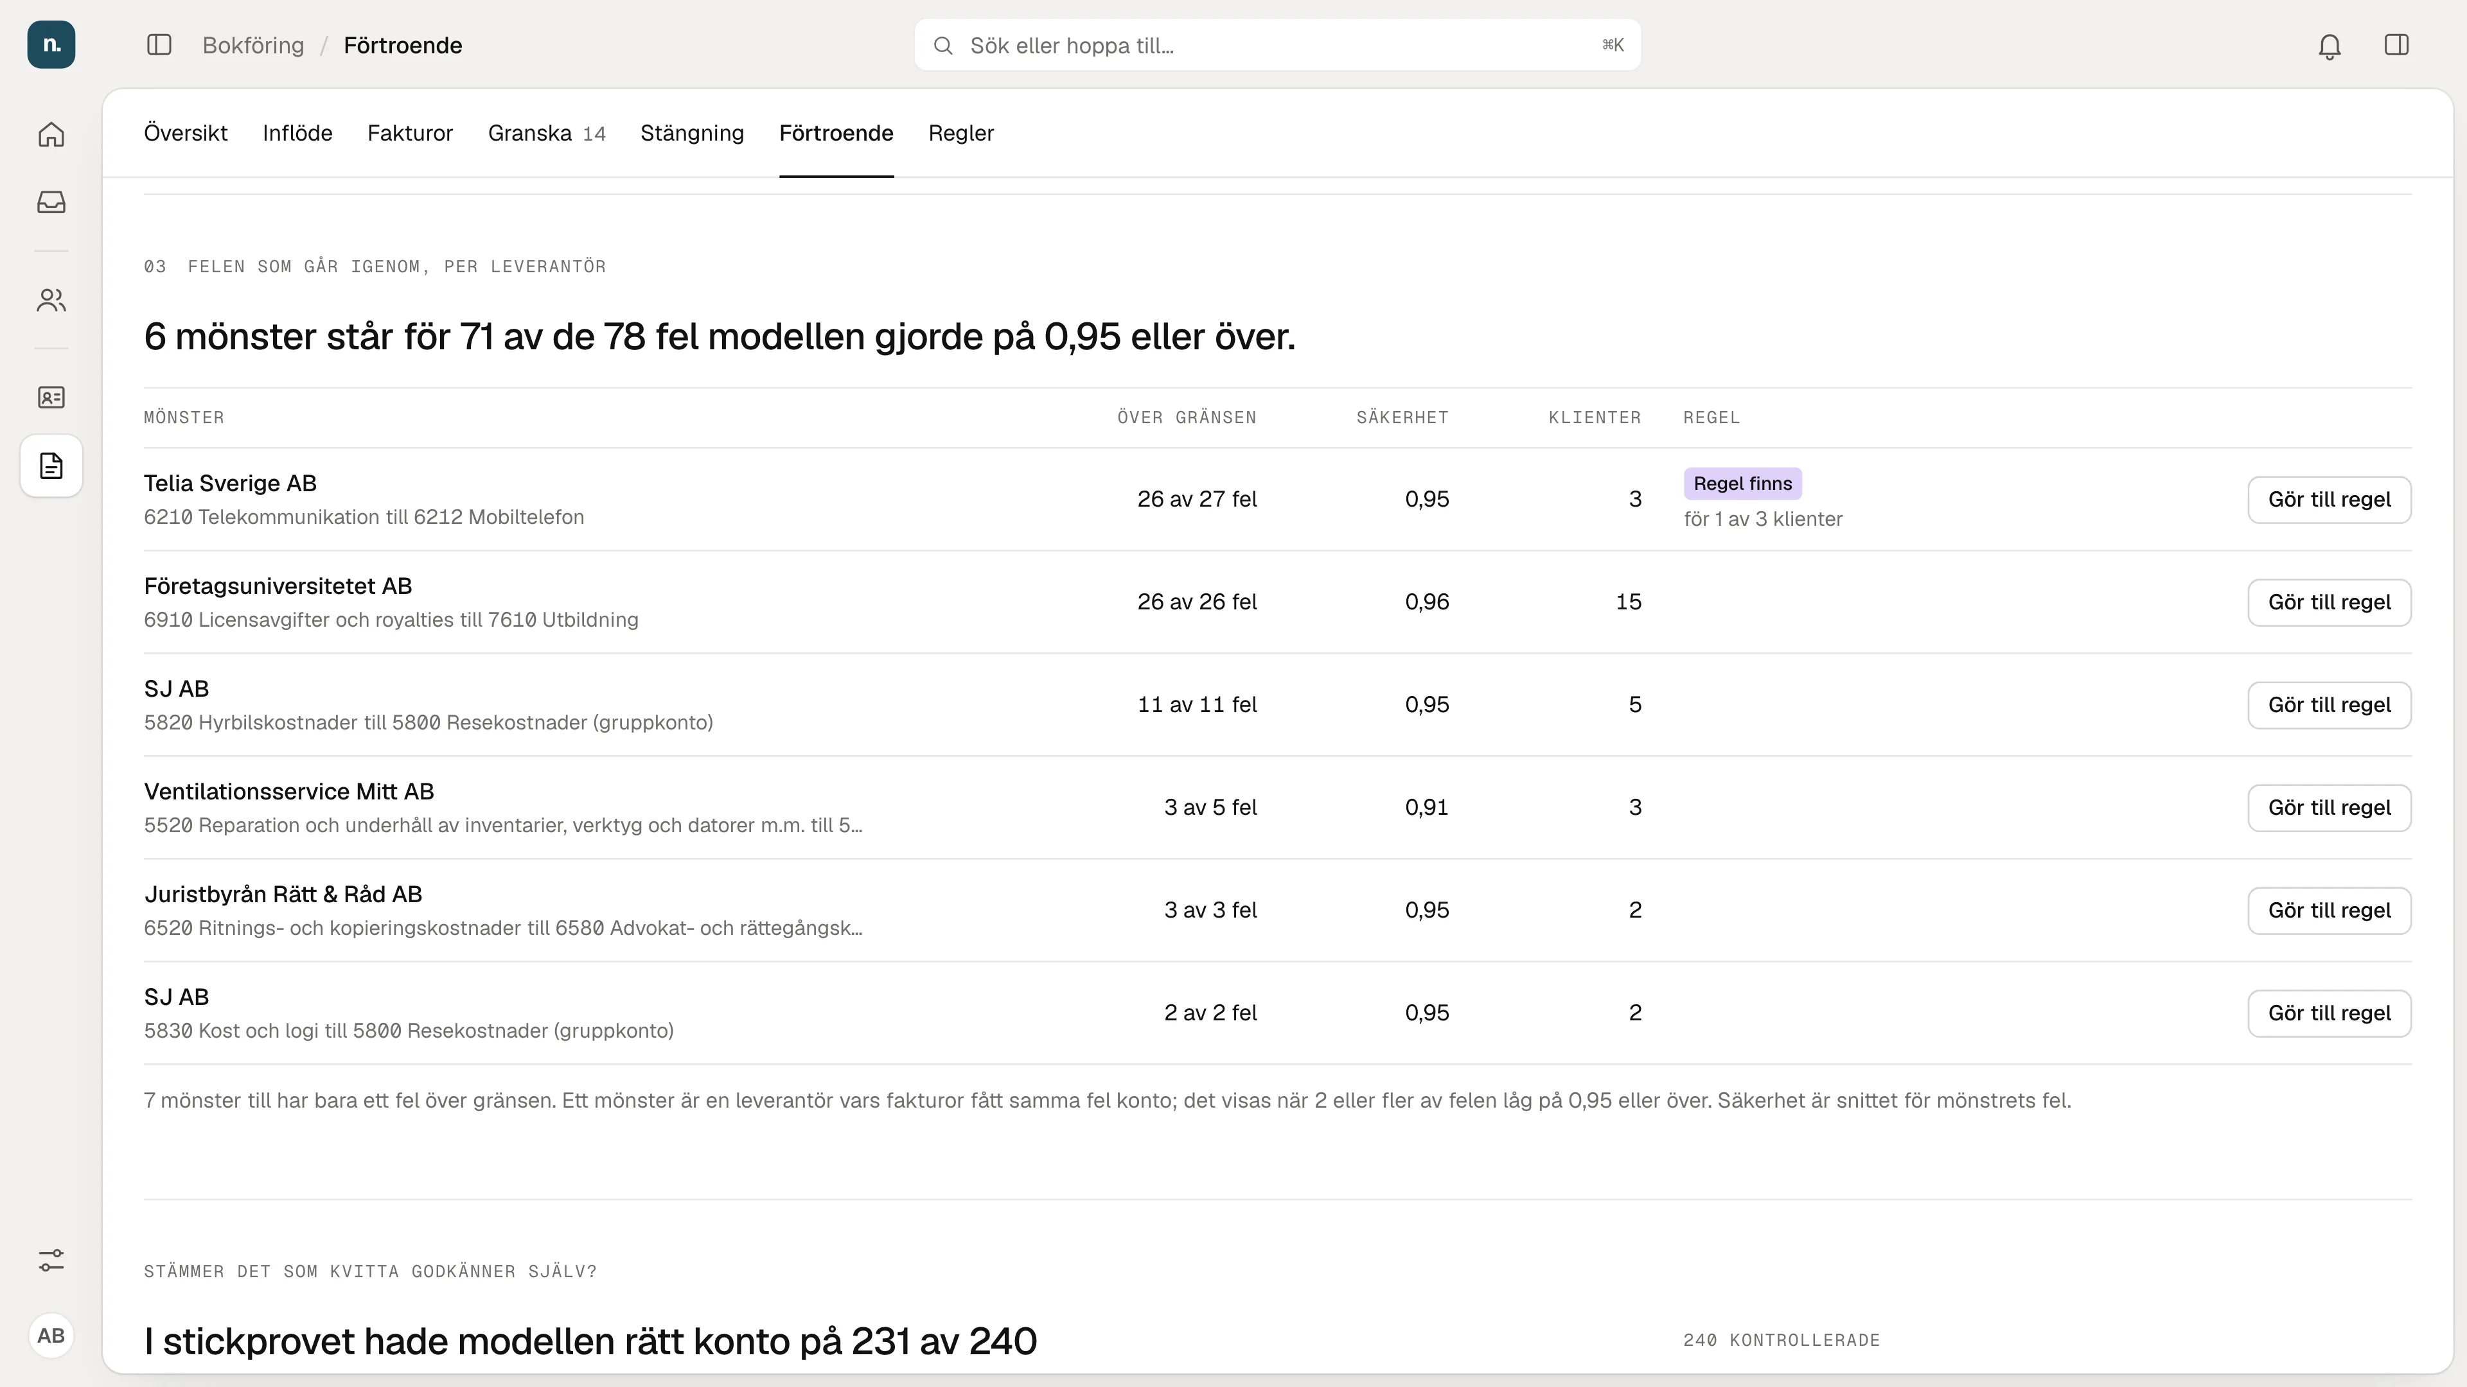This screenshot has width=2467, height=1387.
Task: Click Gör till regel for Juristbyrån Rätt & Råd AB
Action: click(x=2329, y=911)
